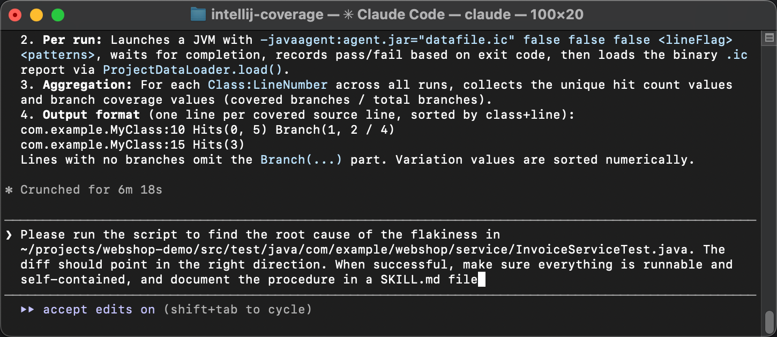The width and height of the screenshot is (777, 337).
Task: Click the highlighted "ProjectDataLoader.load()" text
Action: [192, 70]
